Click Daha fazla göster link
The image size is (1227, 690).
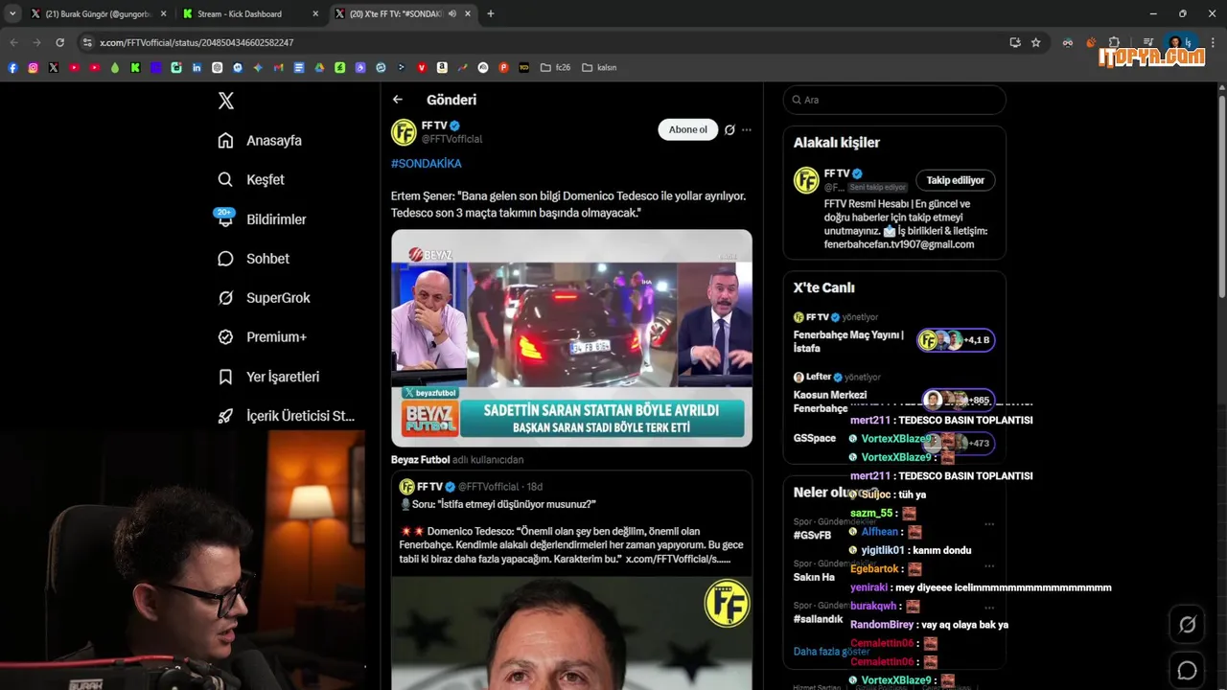click(x=831, y=652)
